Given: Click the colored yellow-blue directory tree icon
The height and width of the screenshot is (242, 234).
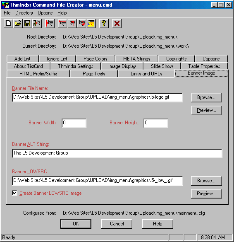Looking at the screenshot, I should [91, 24].
